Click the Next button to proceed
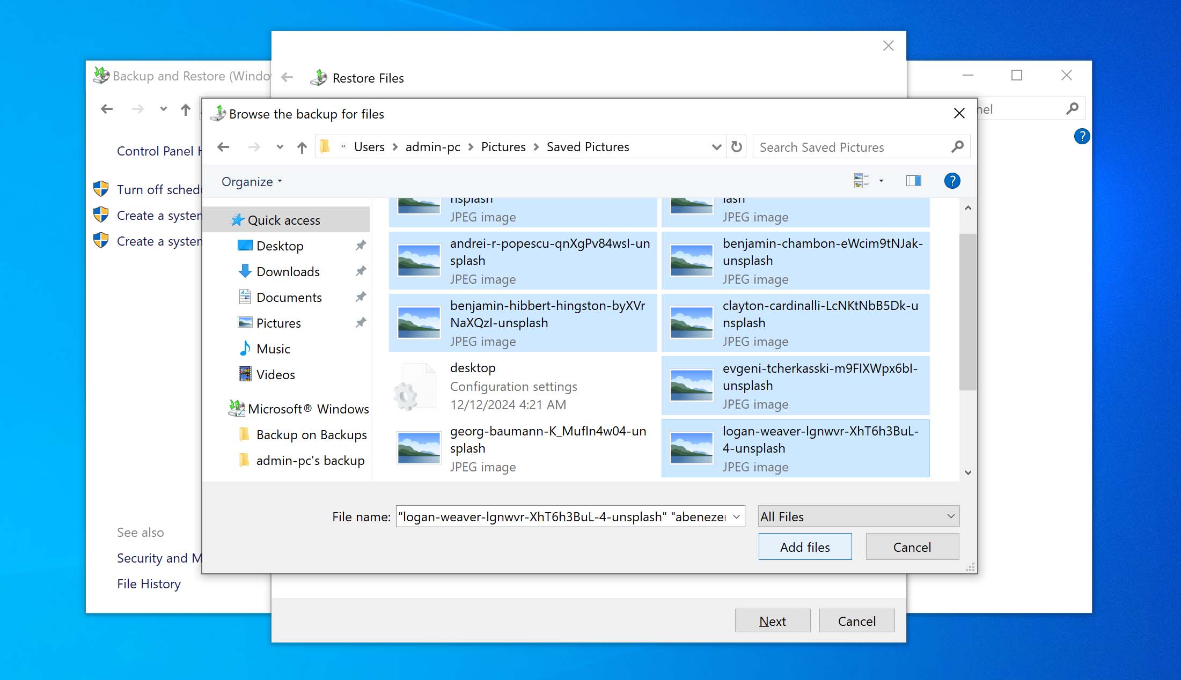Screen dimensions: 1181x680 772,621
